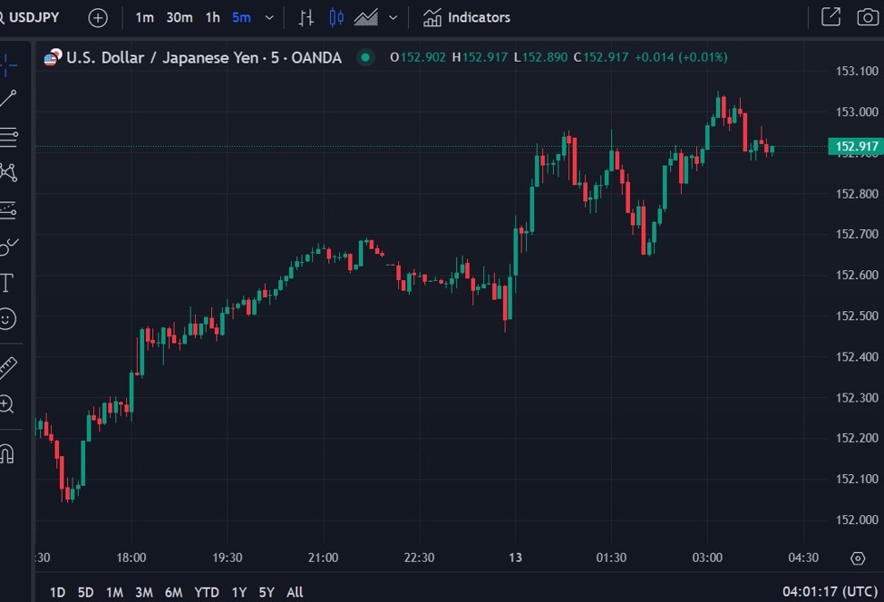The width and height of the screenshot is (884, 602).
Task: Switch to the 1h interval
Action: pyautogui.click(x=212, y=17)
